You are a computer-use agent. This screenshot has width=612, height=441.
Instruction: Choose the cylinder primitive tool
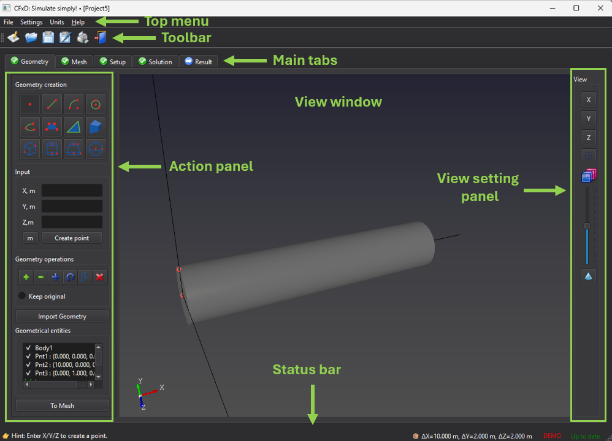point(52,149)
